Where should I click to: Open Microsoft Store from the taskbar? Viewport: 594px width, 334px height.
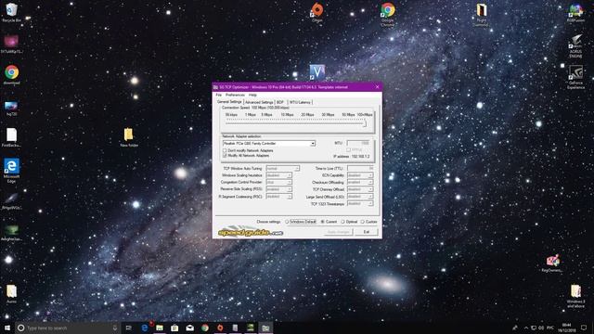pyautogui.click(x=174, y=328)
